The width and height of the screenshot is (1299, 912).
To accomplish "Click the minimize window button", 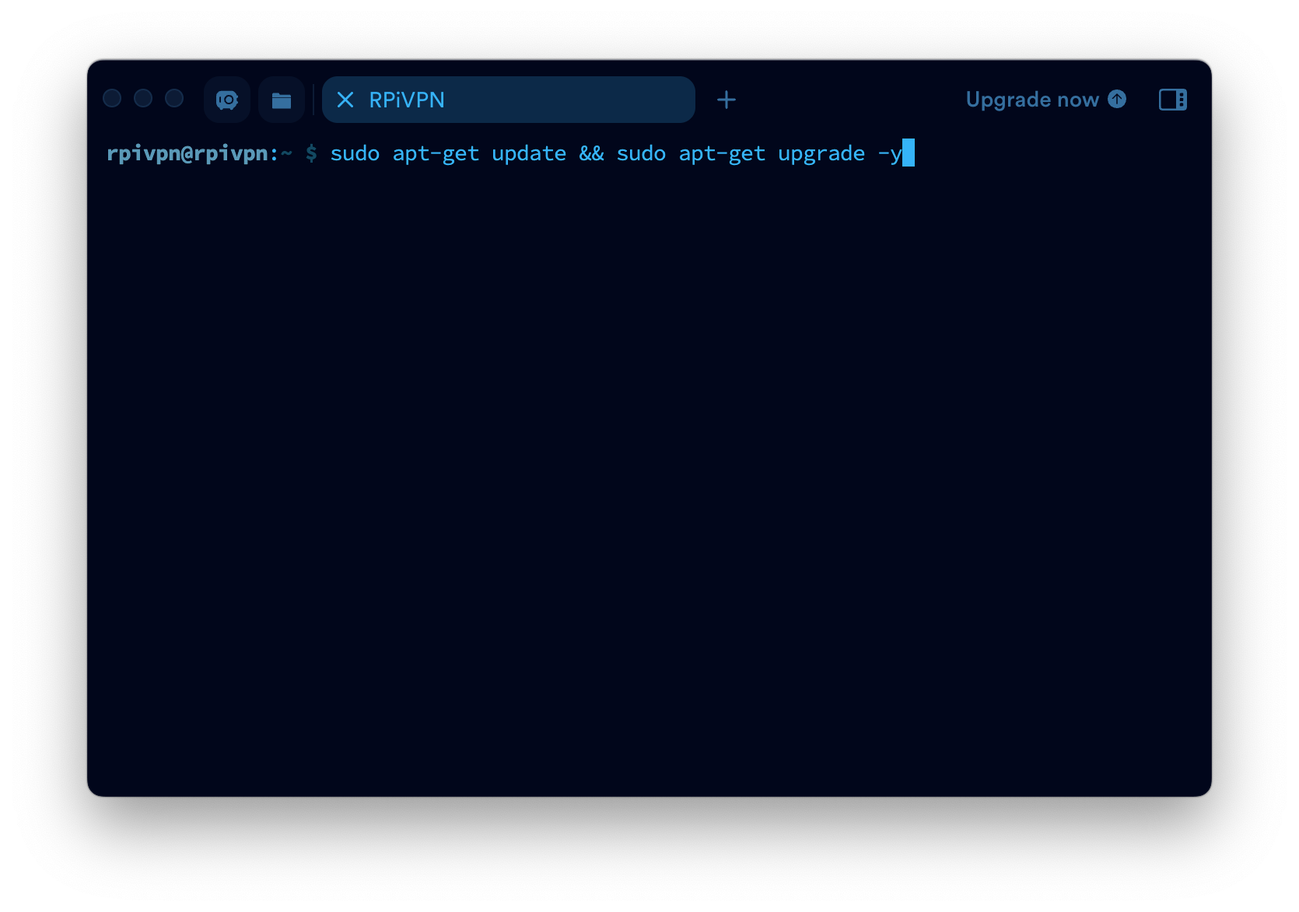I will click(143, 98).
